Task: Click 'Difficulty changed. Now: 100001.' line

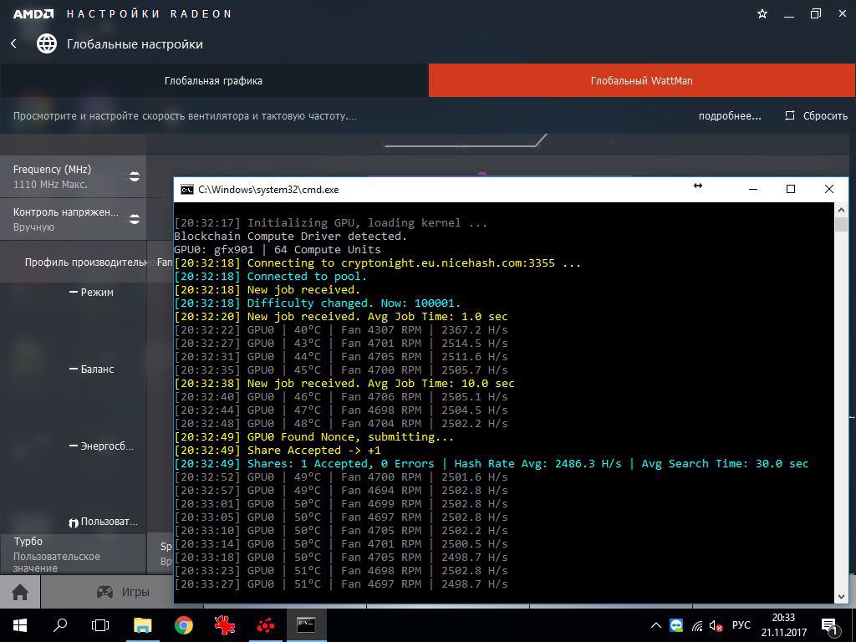Action: (x=317, y=303)
